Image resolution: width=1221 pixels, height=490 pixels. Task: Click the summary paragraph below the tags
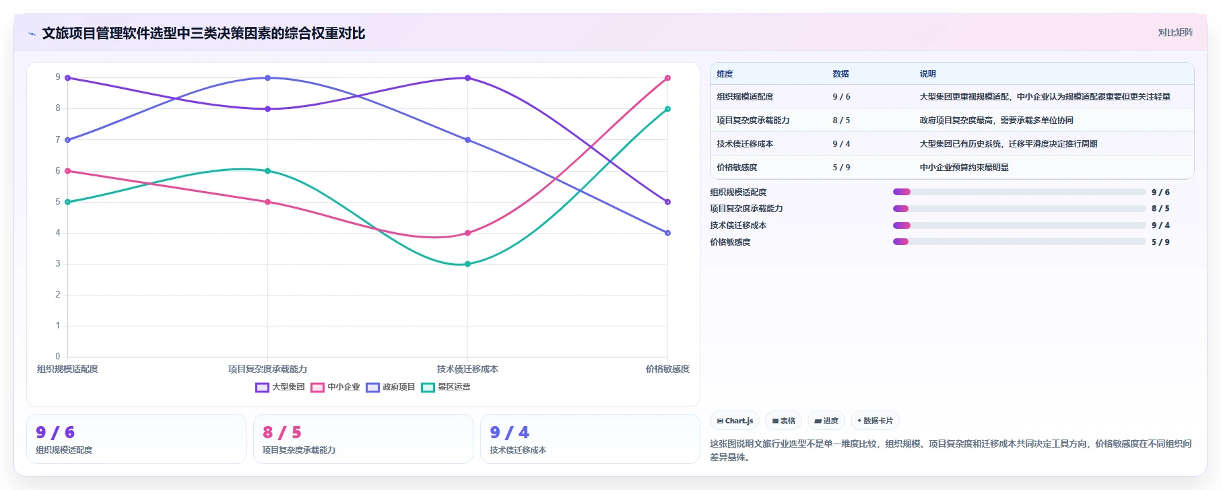[x=950, y=450]
